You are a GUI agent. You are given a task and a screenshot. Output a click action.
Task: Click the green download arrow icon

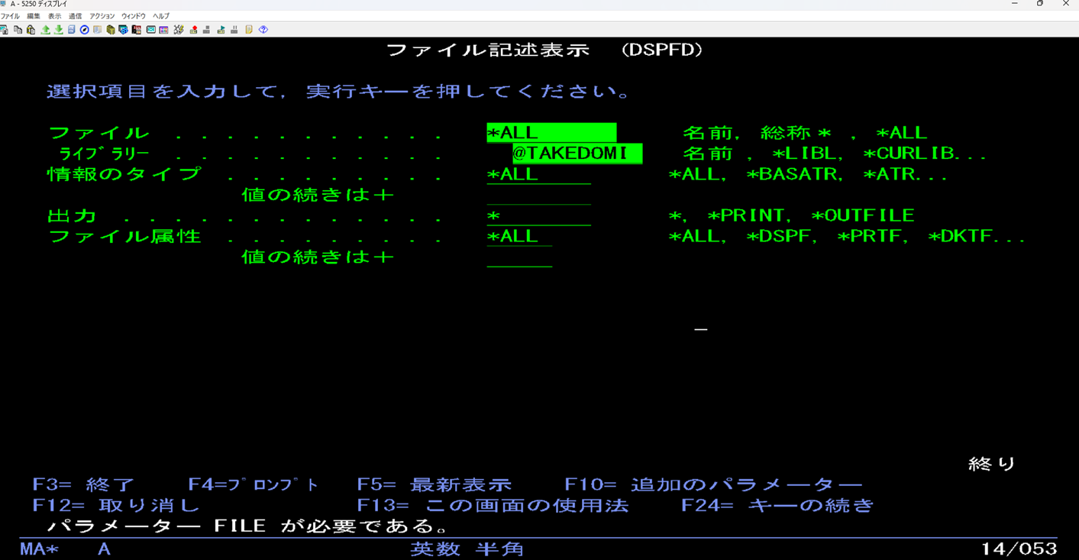(58, 30)
